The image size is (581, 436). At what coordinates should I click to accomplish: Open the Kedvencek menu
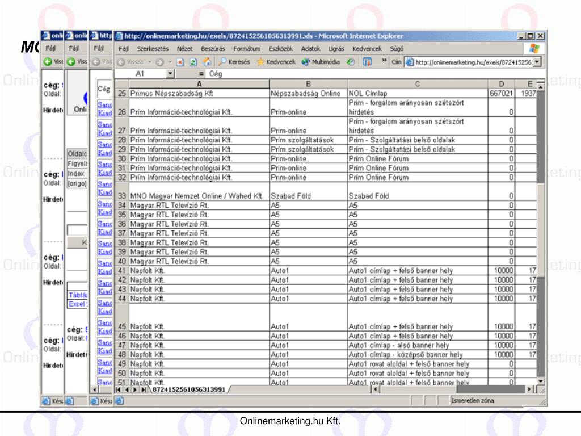(x=367, y=49)
